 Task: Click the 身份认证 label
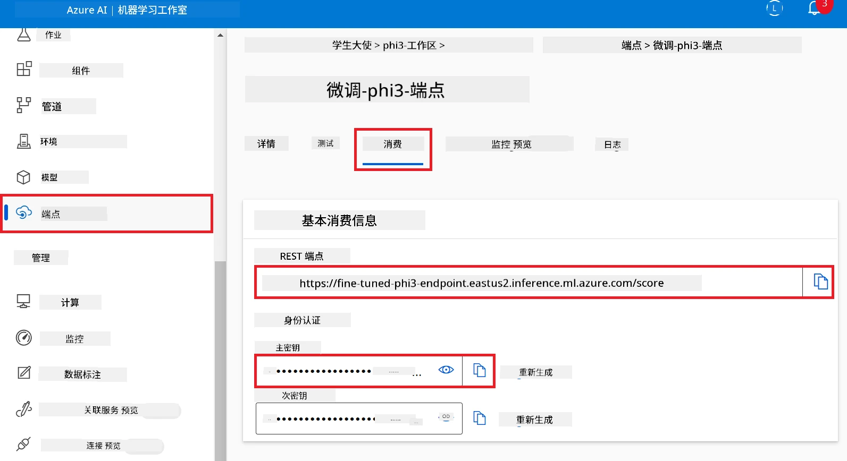302,320
